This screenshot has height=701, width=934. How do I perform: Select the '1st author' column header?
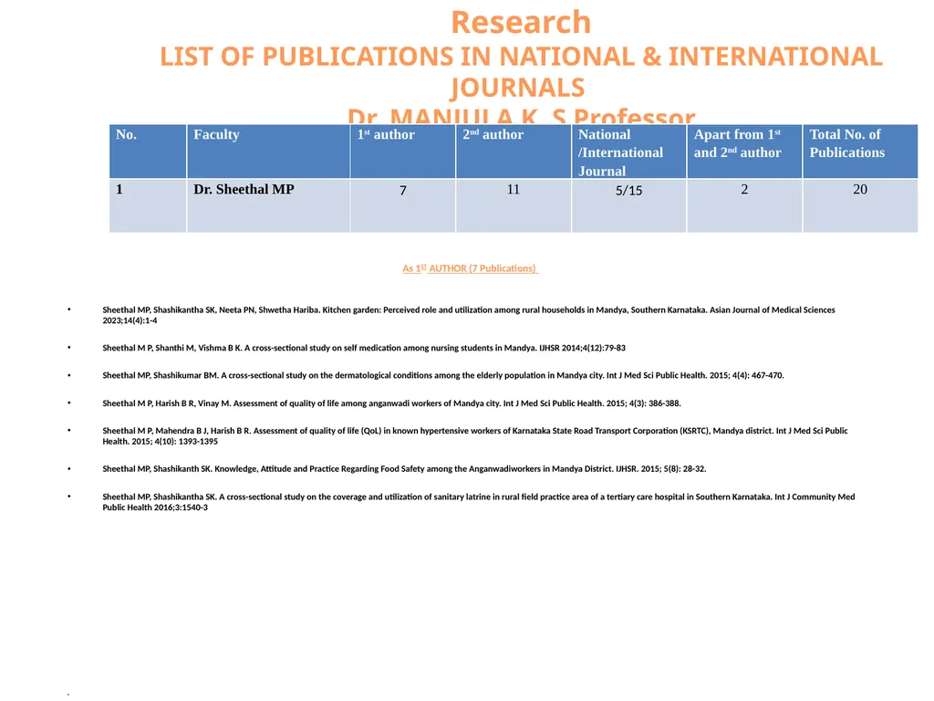[x=402, y=152]
